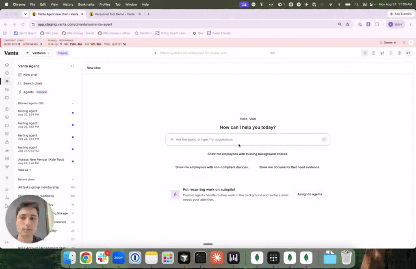This screenshot has width=416, height=269.
Task: Open the VT user avatar
Action: click(x=408, y=53)
